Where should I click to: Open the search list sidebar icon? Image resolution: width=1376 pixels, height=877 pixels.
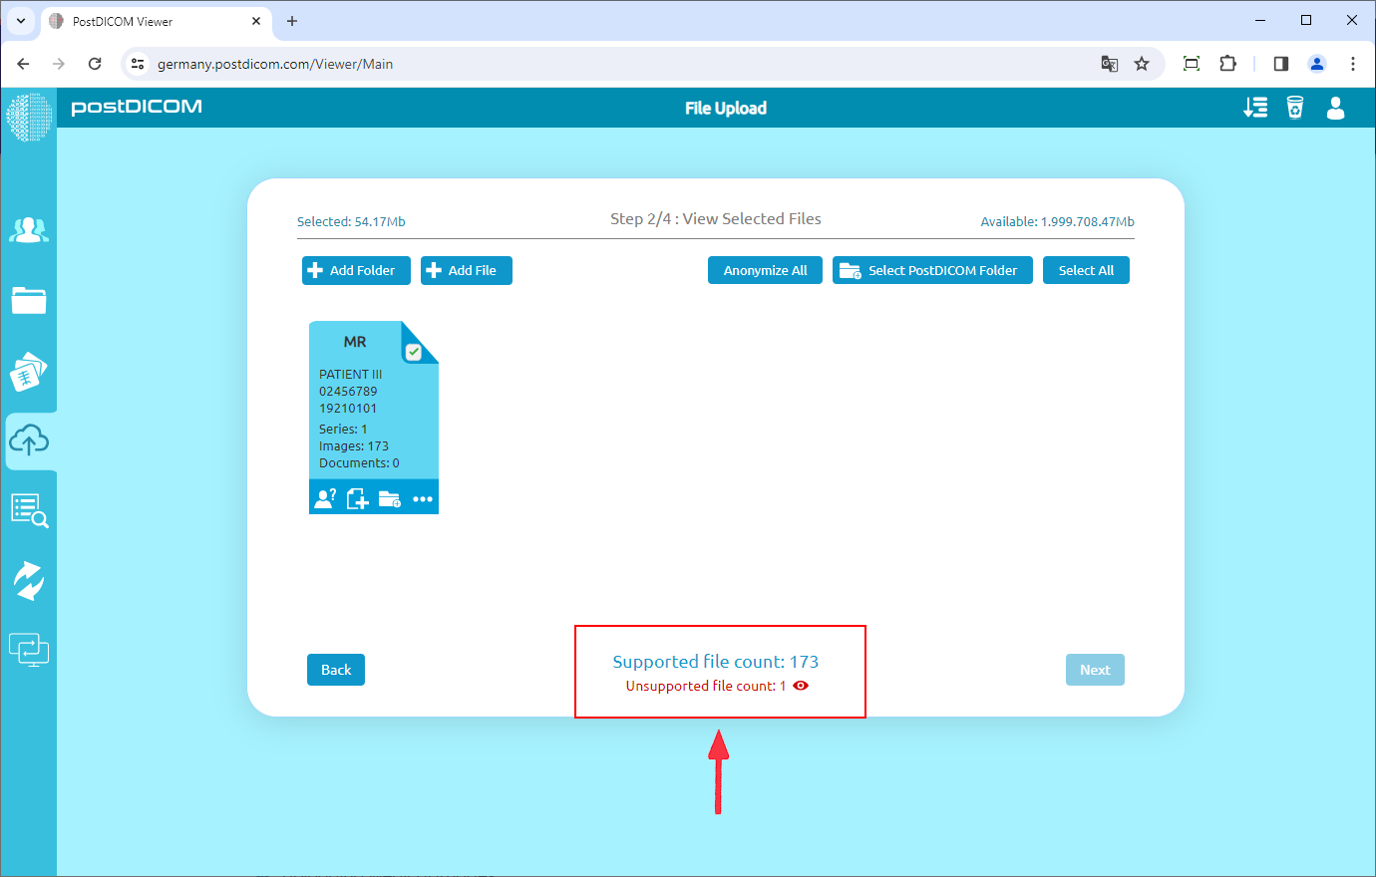tap(29, 510)
